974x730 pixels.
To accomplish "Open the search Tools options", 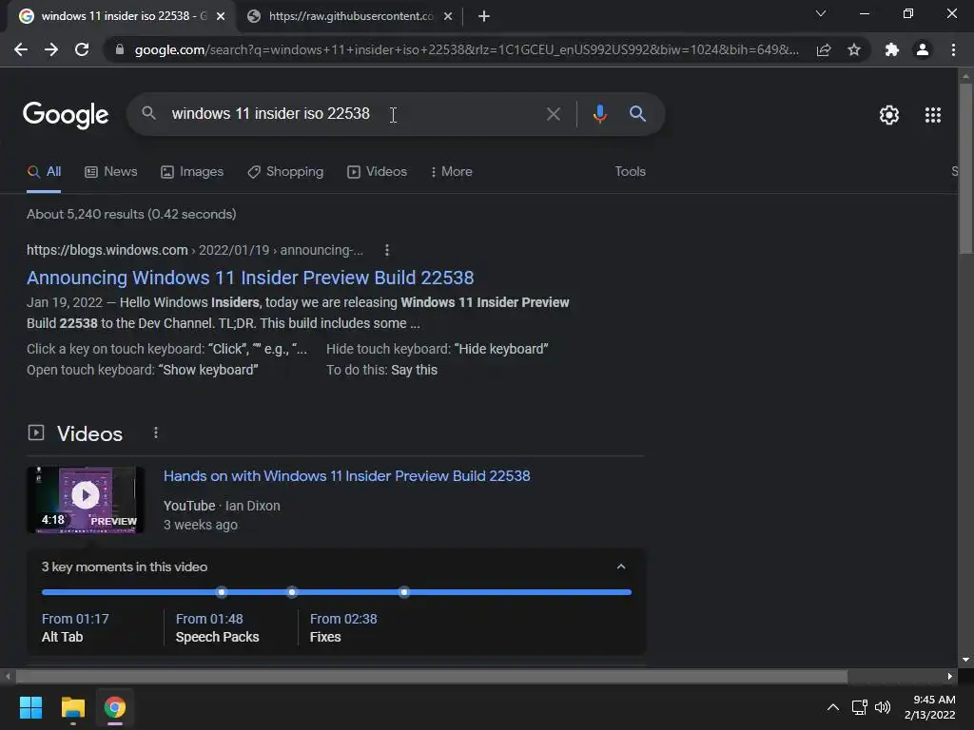I will point(630,172).
